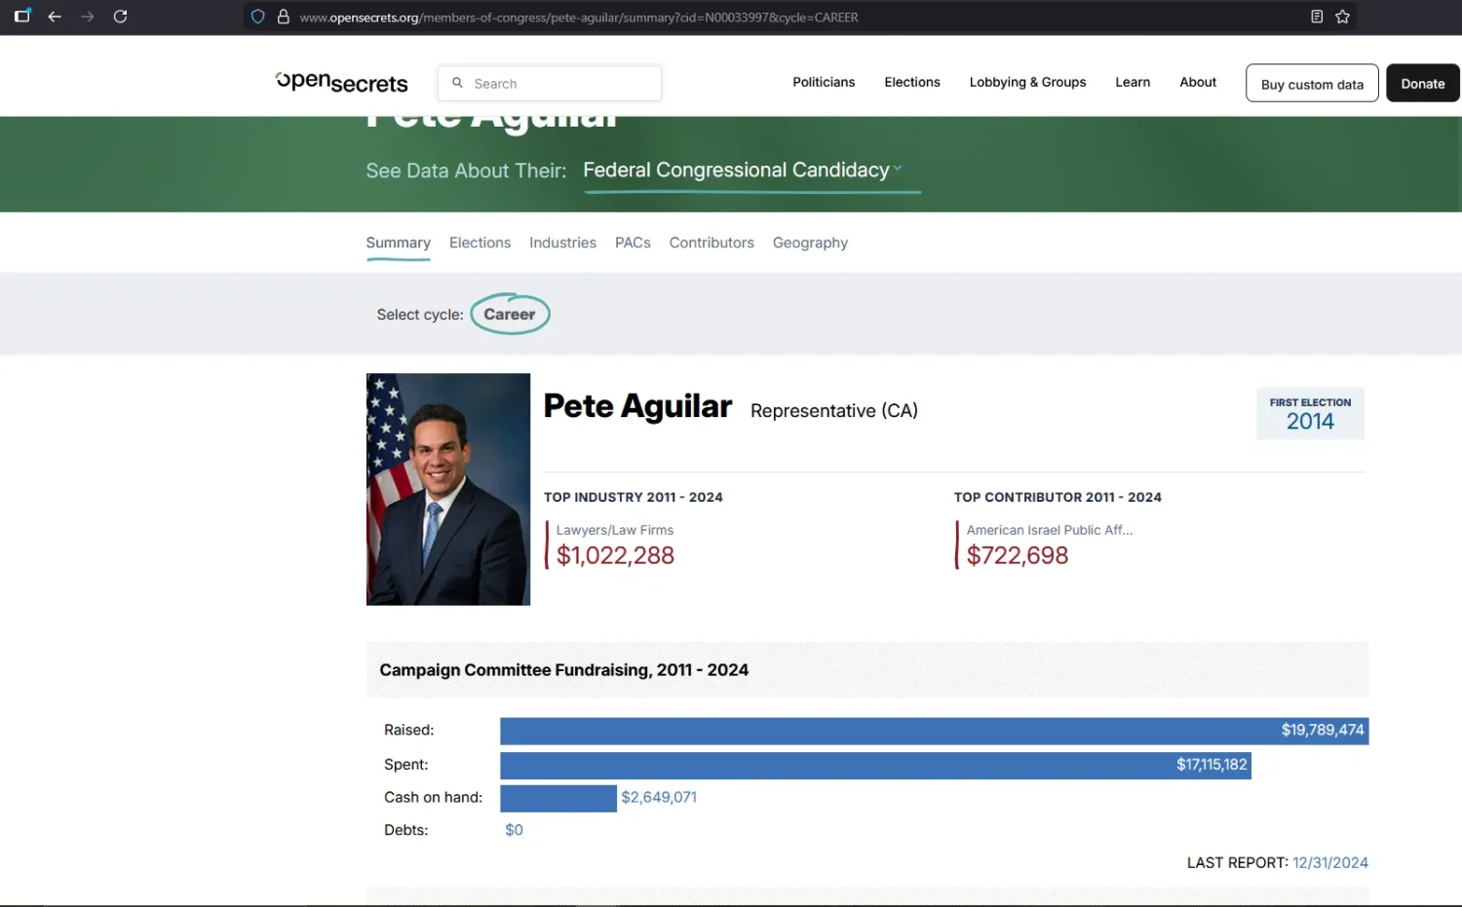Click the browser forward arrow

pos(88,17)
